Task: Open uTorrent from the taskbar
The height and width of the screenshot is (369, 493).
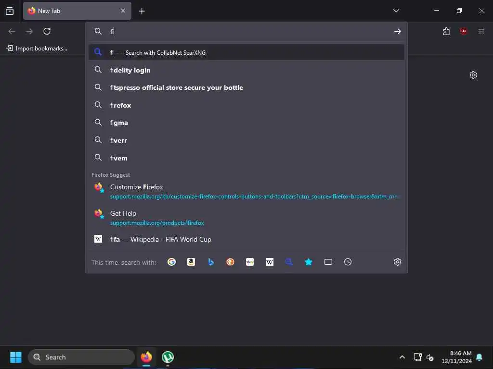Action: tap(168, 357)
